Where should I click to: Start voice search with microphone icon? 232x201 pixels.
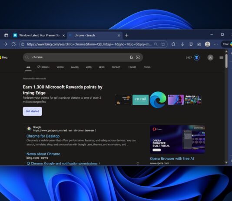(131, 57)
